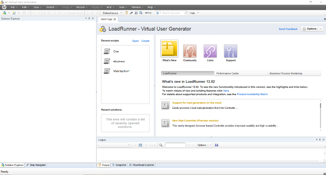Open the Default layout dropdown
The image size is (326, 175).
(112, 13)
